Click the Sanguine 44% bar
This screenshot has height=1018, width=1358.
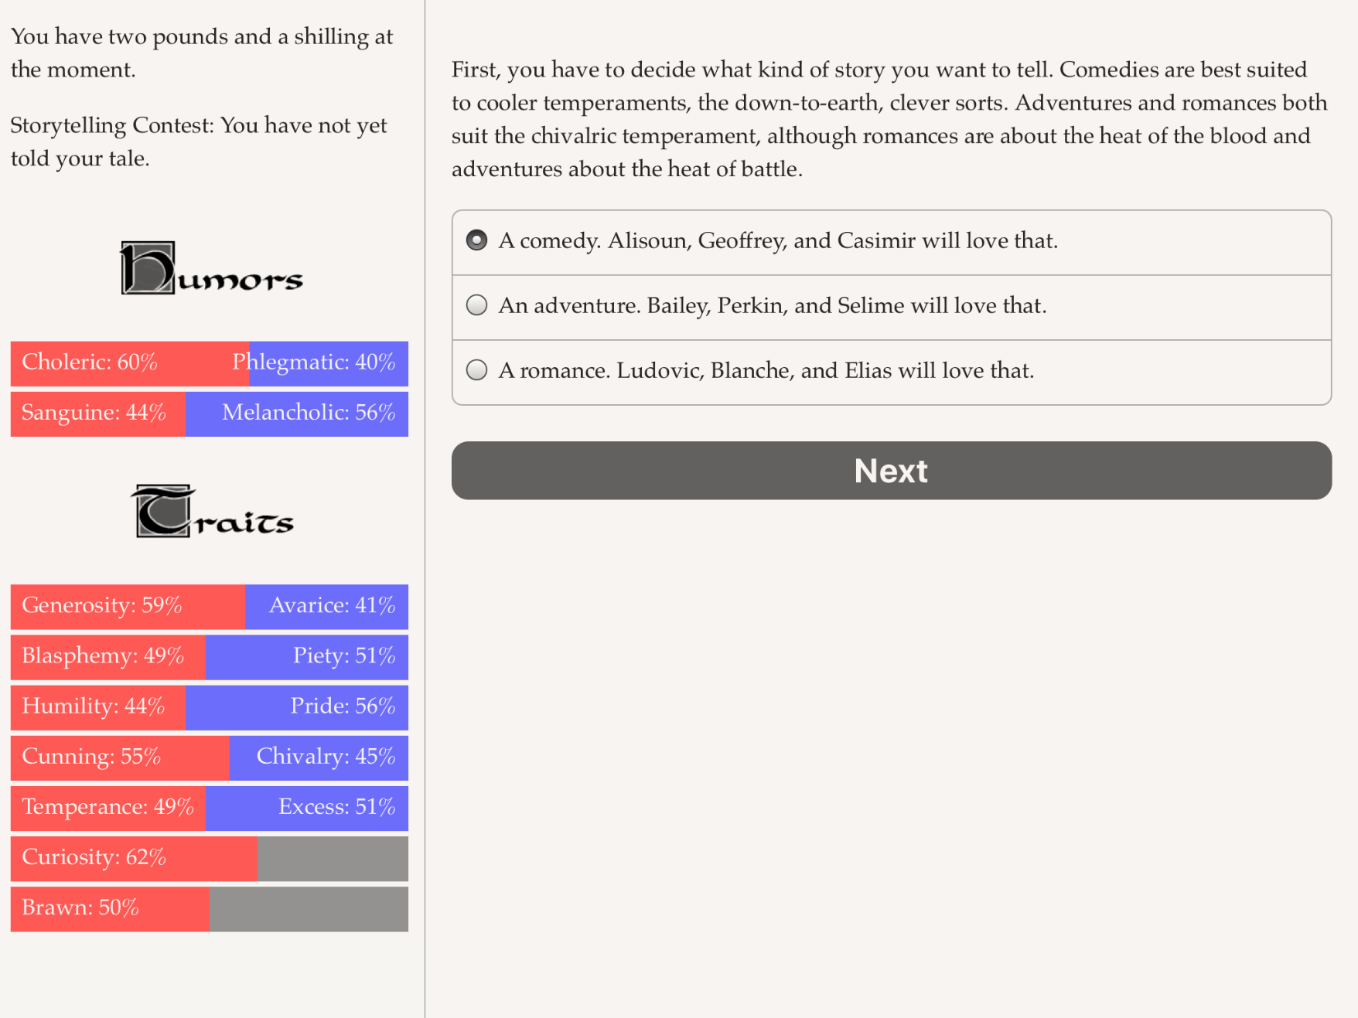(98, 414)
